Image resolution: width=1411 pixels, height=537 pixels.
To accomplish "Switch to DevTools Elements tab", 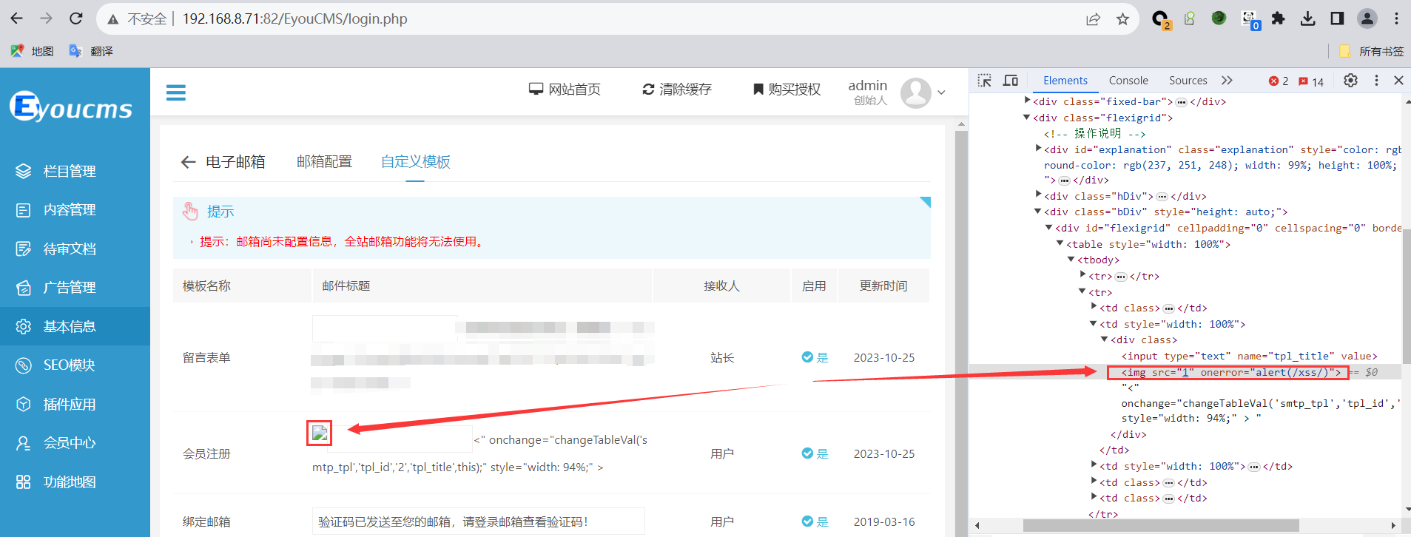I will click(x=1065, y=81).
